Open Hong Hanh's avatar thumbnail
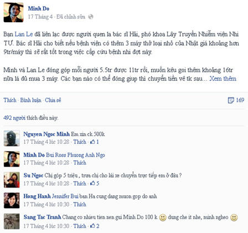The height and width of the screenshot is (233, 248). [x=12, y=200]
